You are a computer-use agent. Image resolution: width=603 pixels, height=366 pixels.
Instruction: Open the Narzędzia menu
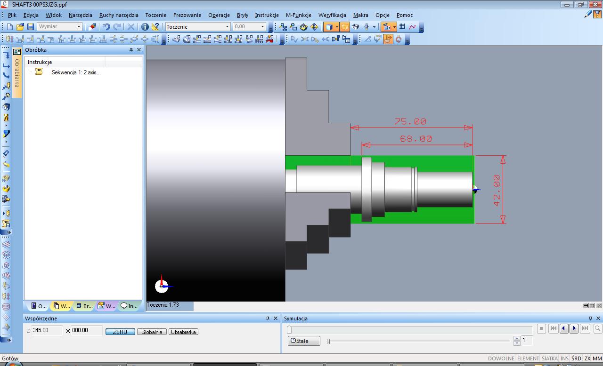[80, 15]
